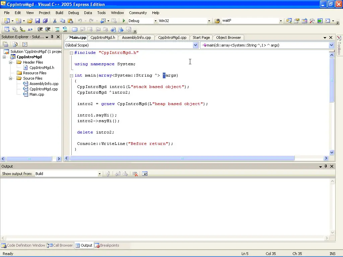The image size is (343, 257).
Task: Click the editor scroll down arrow
Action: [x=332, y=152]
